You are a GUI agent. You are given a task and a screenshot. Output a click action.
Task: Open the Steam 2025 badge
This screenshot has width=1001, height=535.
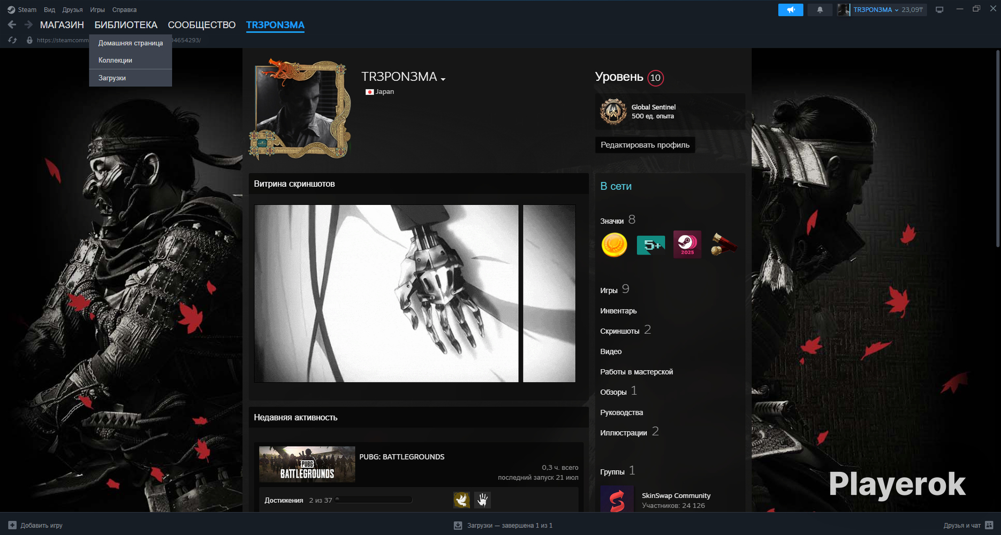coord(687,244)
